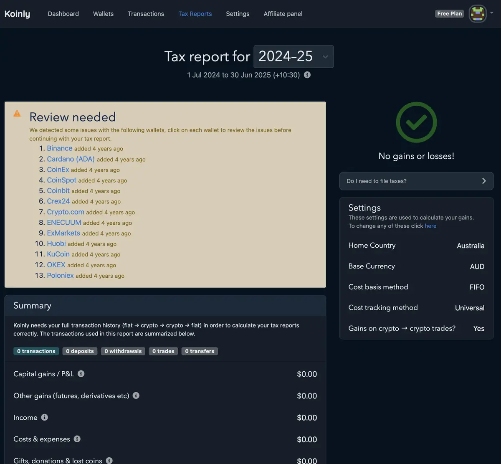Click info icon beside the date range
Viewport: 501px width, 464px height.
point(307,75)
